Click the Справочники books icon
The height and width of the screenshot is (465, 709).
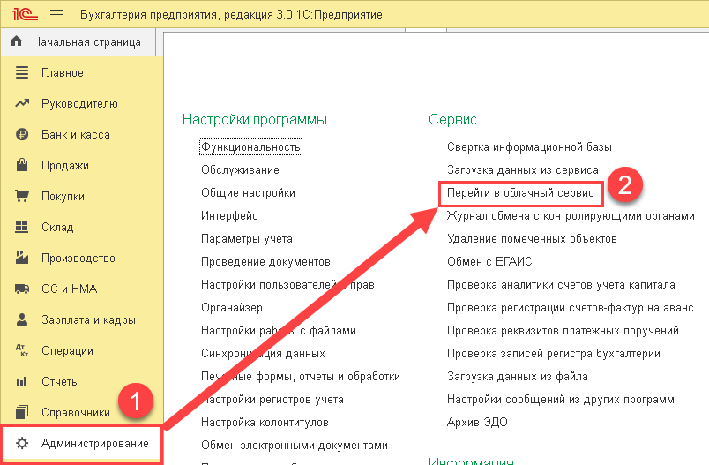coord(22,412)
